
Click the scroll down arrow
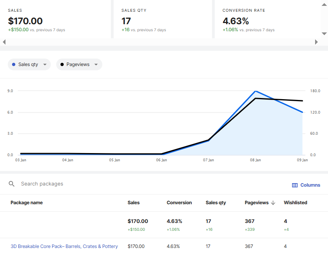click(x=324, y=34)
